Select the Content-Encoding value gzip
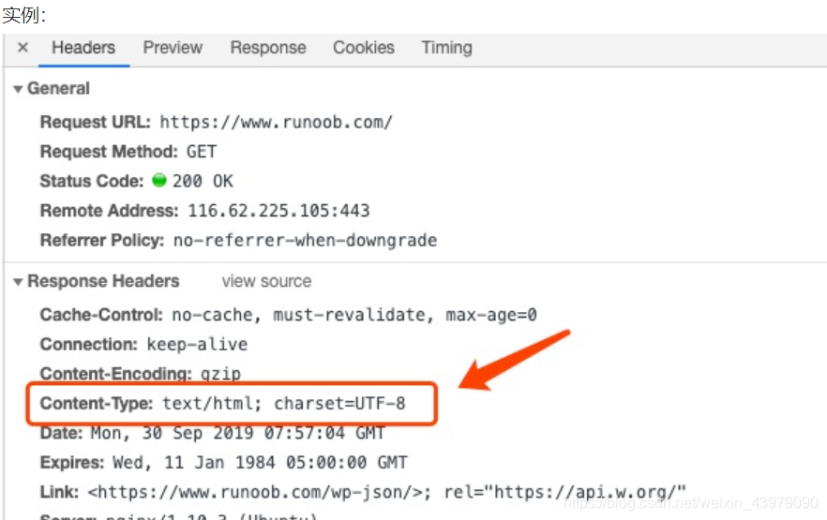Screen dimensions: 827x520 click(220, 374)
